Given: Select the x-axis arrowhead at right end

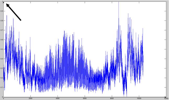Looking at the screenshot, I should pyautogui.click(x=165, y=97).
